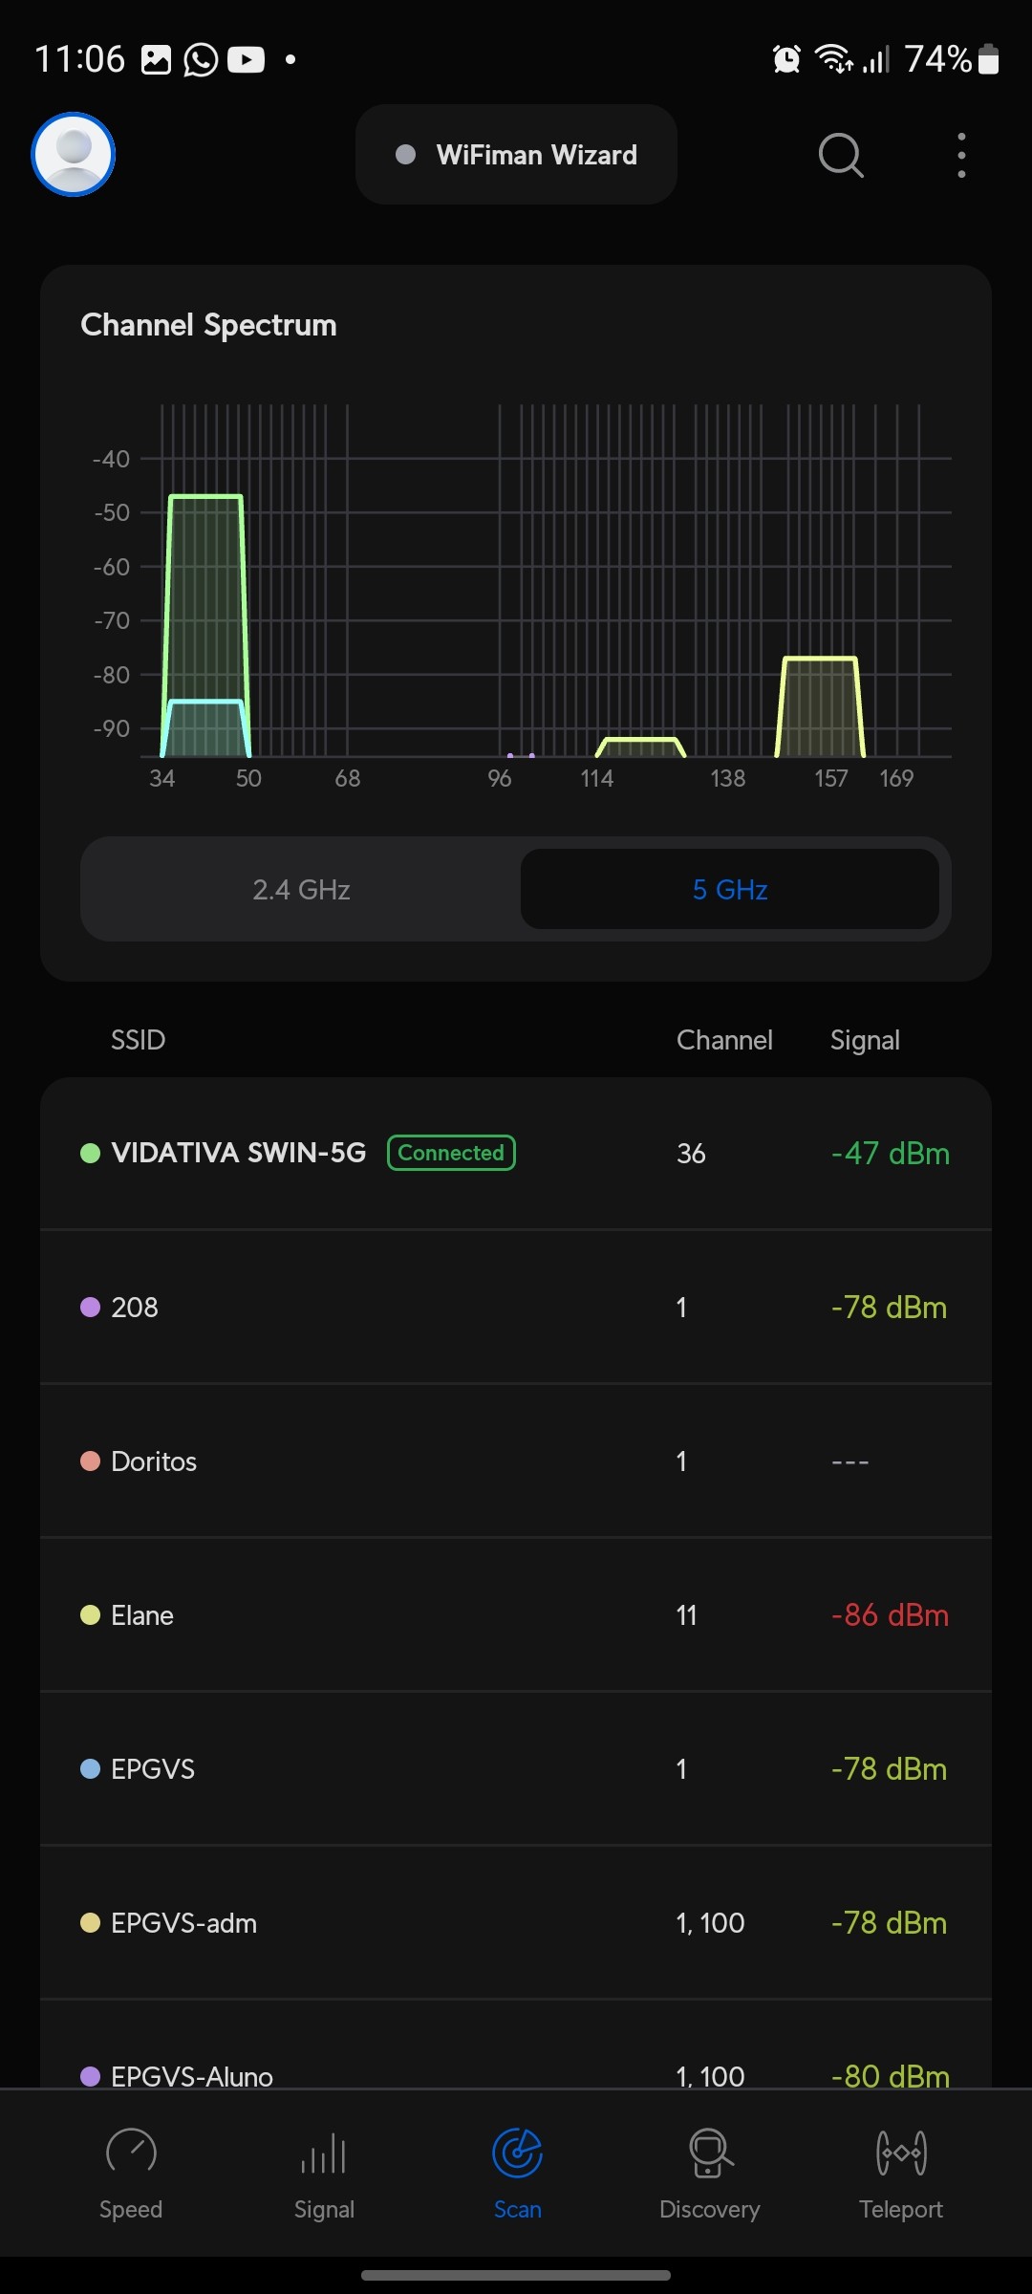Screen dimensions: 1032x2294
Task: Open the EPGVS network entry
Action: [x=516, y=1768]
